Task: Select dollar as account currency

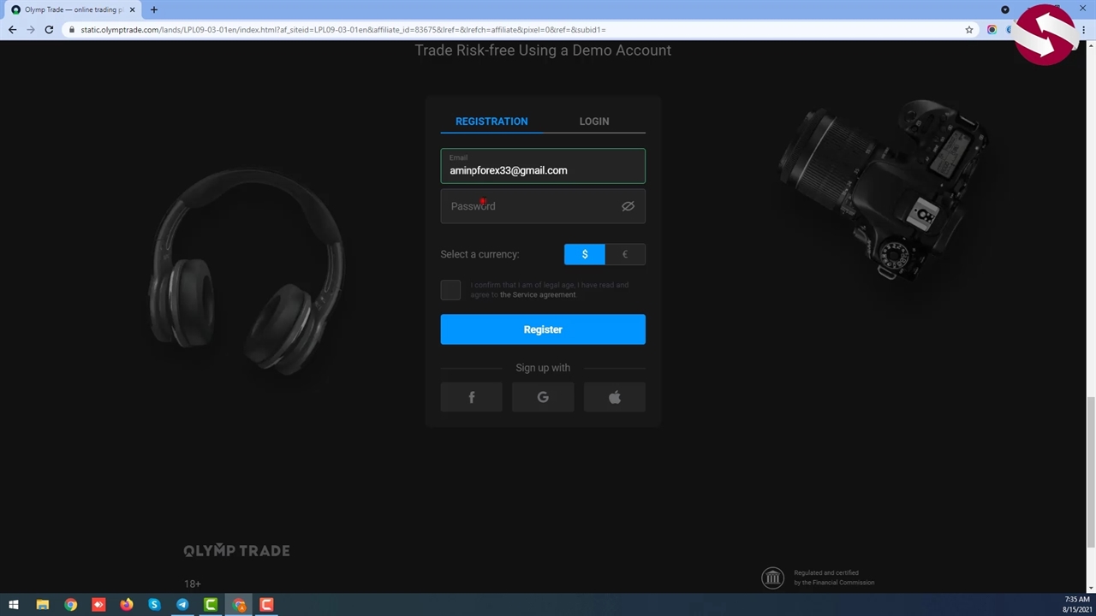Action: 585,254
